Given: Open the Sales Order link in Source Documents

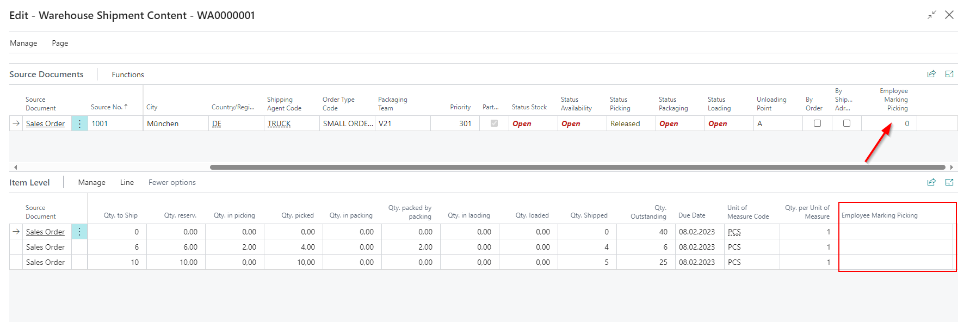Looking at the screenshot, I should 45,123.
